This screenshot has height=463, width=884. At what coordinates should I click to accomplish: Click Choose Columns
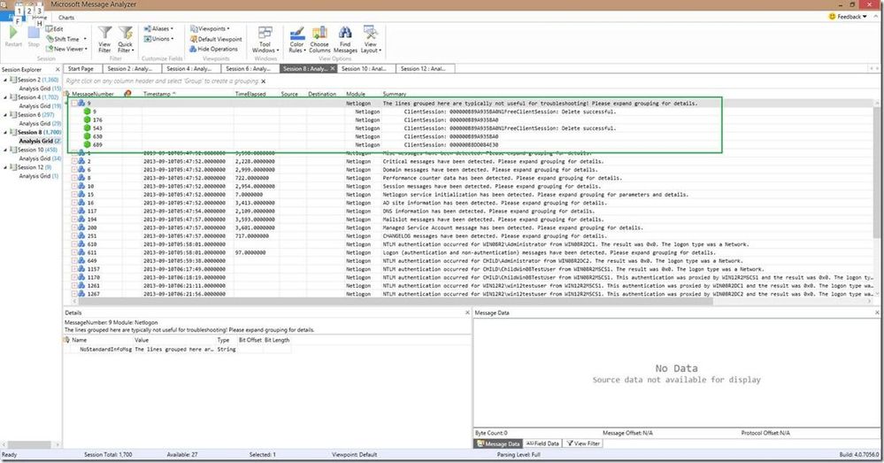pyautogui.click(x=319, y=39)
